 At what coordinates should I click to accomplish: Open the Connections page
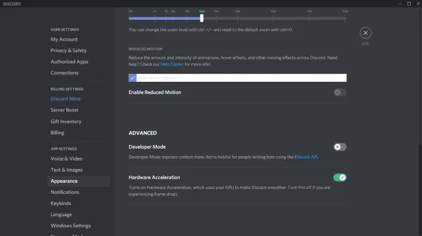[65, 72]
